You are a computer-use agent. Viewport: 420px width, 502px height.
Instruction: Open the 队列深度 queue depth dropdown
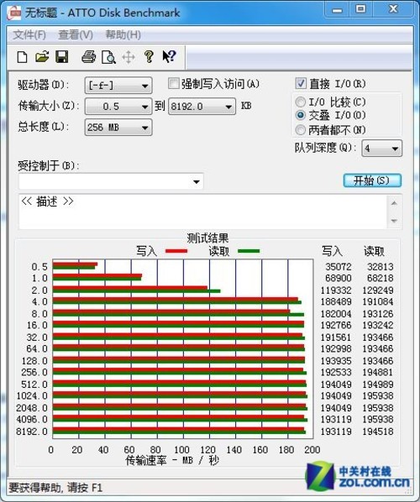(381, 149)
